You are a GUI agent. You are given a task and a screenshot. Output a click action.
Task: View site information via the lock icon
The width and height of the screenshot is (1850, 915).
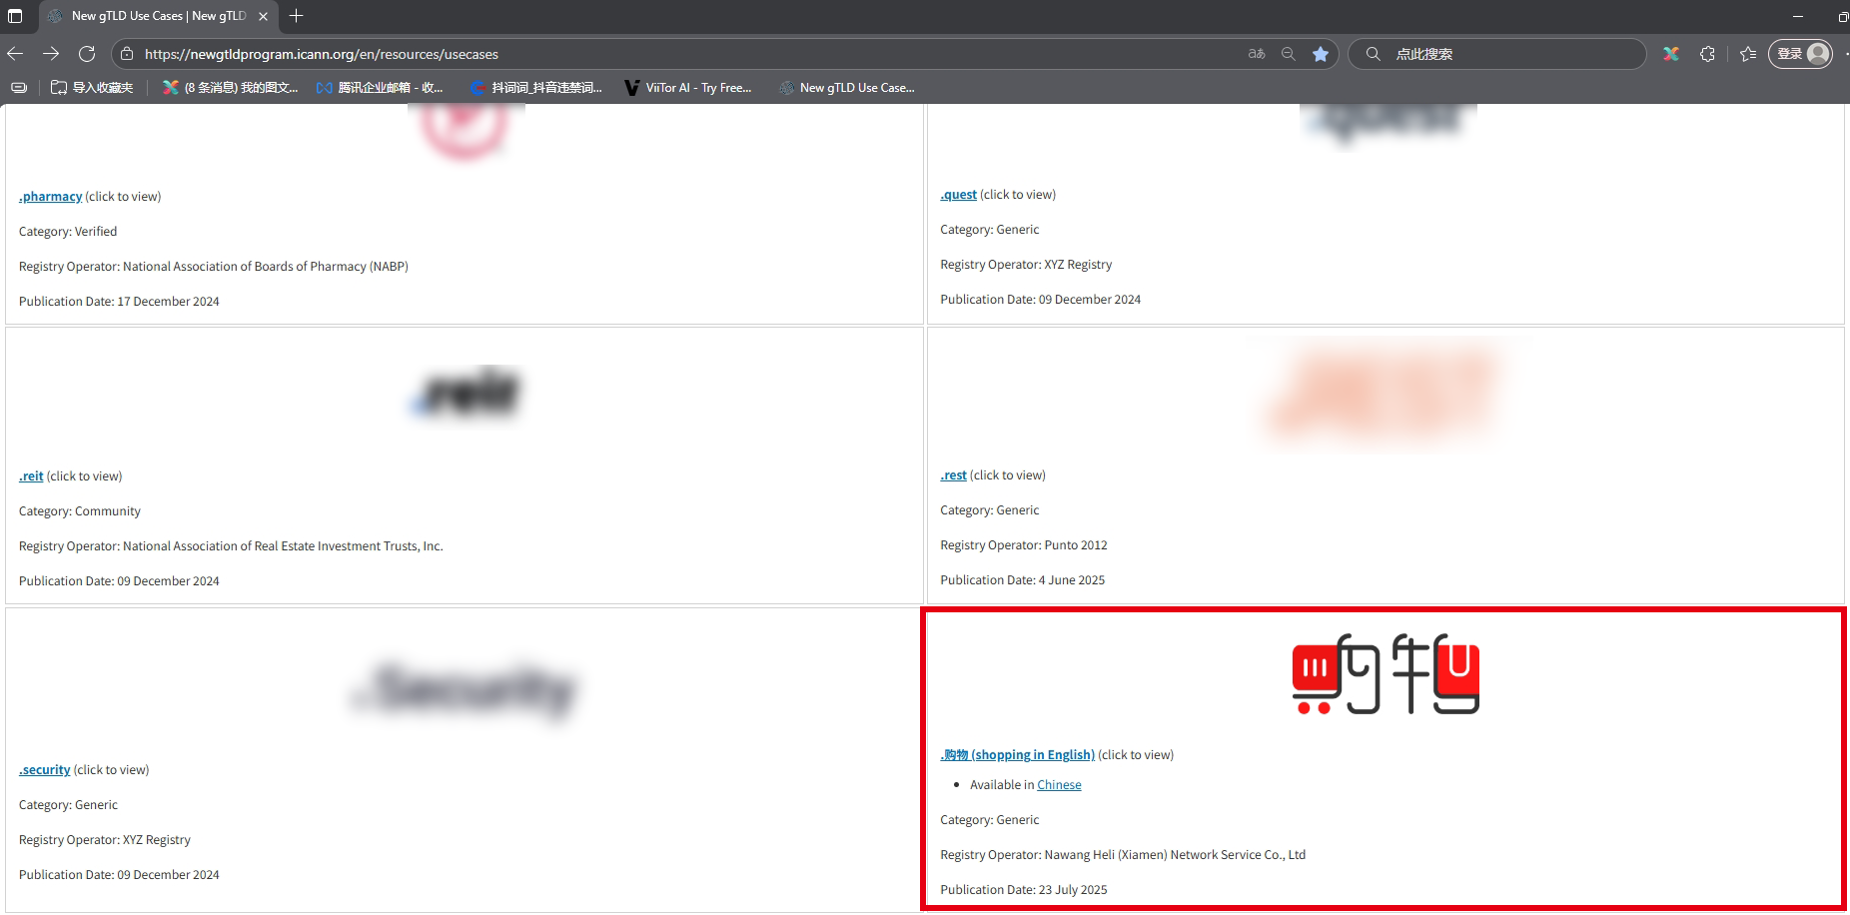pyautogui.click(x=127, y=54)
